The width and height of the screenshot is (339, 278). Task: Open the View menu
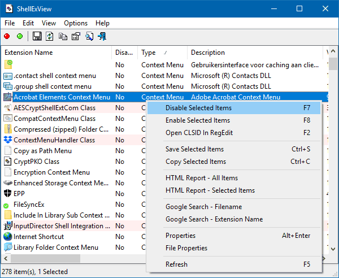coord(49,23)
